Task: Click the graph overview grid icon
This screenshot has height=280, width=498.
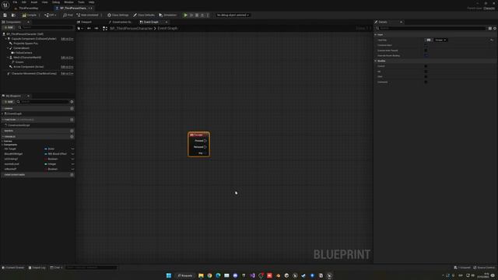Action: pyautogui.click(x=105, y=28)
